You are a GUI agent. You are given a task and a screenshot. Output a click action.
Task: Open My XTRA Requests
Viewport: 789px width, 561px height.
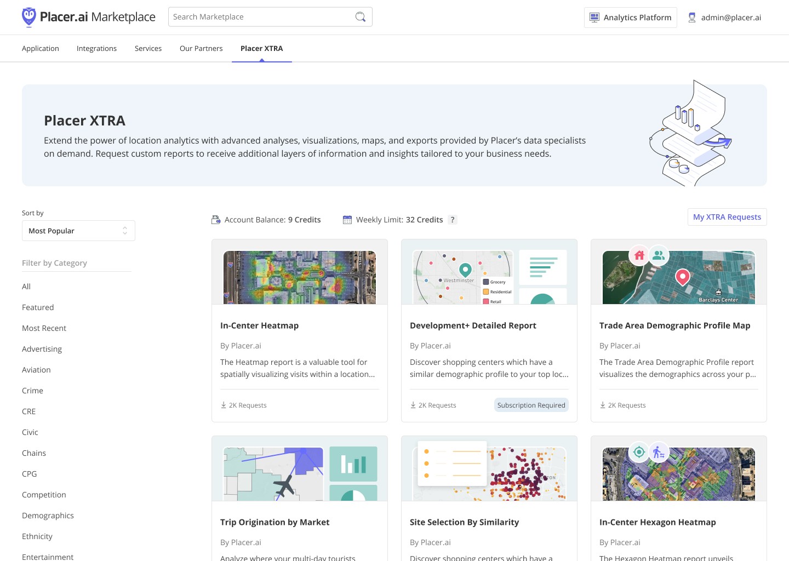[x=727, y=217]
